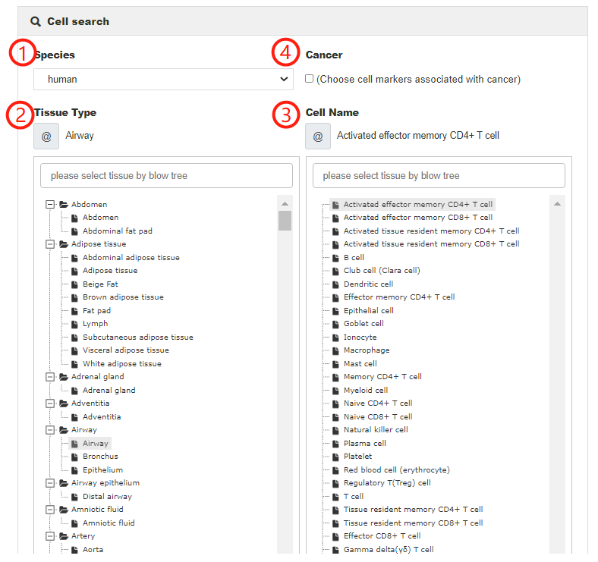Select Brown adipose tissue in the tissue tree
The height and width of the screenshot is (562, 598).
click(123, 297)
